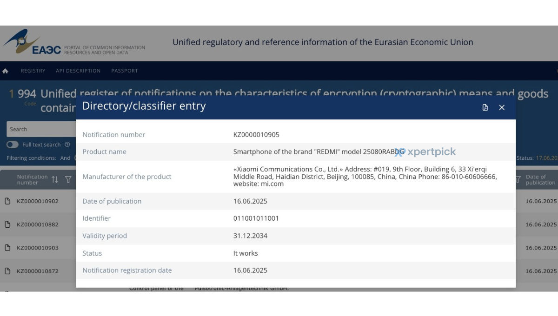Click document icon for KZ0000010903 row

coord(7,248)
